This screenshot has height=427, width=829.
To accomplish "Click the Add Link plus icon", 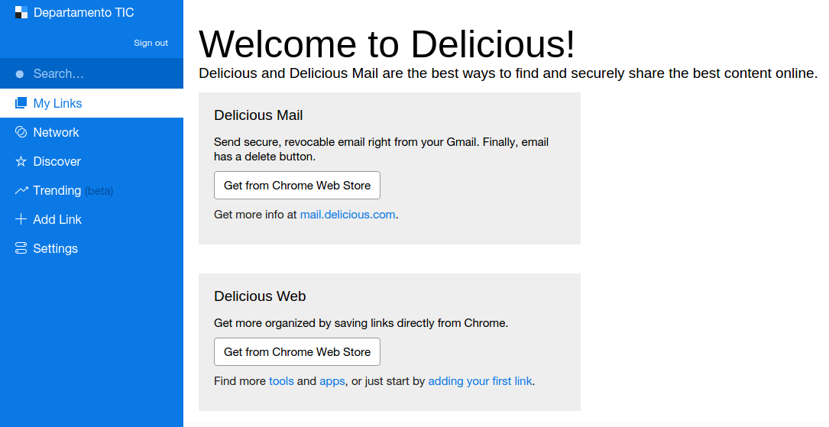I will pyautogui.click(x=21, y=219).
